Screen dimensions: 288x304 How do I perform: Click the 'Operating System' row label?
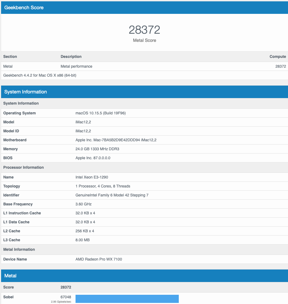click(x=19, y=113)
